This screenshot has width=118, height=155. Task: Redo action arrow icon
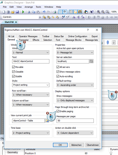[x=48, y=12]
